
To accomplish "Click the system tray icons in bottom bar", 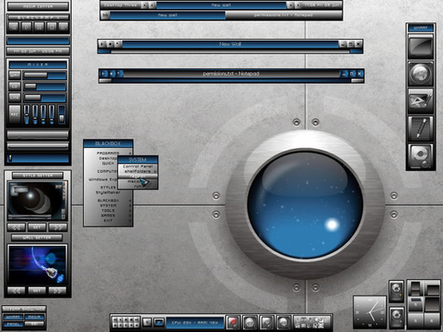I will pos(311,322).
